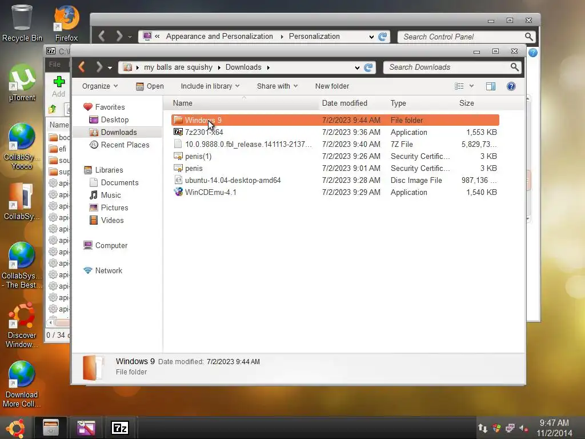
Task: Select Desktop under Favorites
Action: (114, 120)
